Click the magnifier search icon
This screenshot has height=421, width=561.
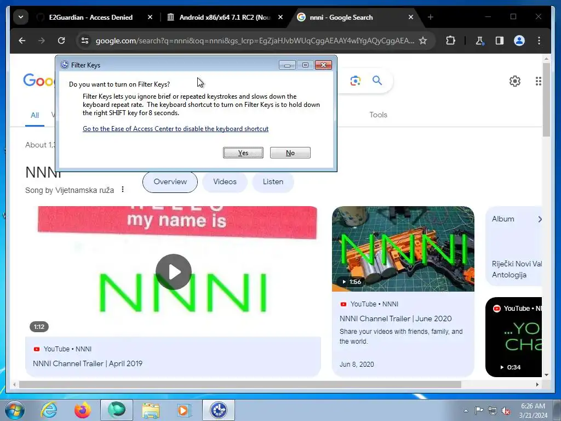(x=377, y=81)
